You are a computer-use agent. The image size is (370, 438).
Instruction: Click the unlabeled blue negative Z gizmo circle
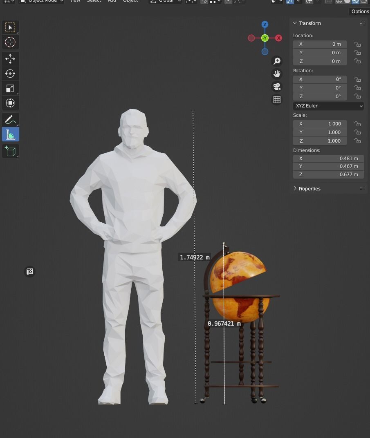[265, 51]
